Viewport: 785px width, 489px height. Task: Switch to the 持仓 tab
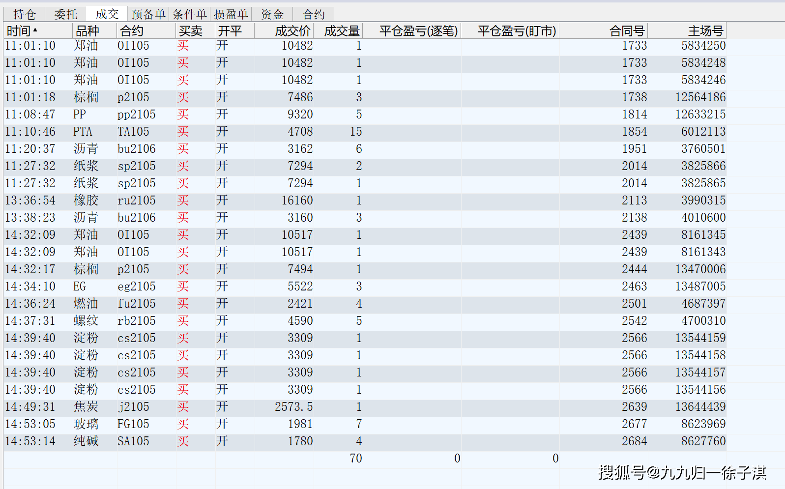pos(25,14)
